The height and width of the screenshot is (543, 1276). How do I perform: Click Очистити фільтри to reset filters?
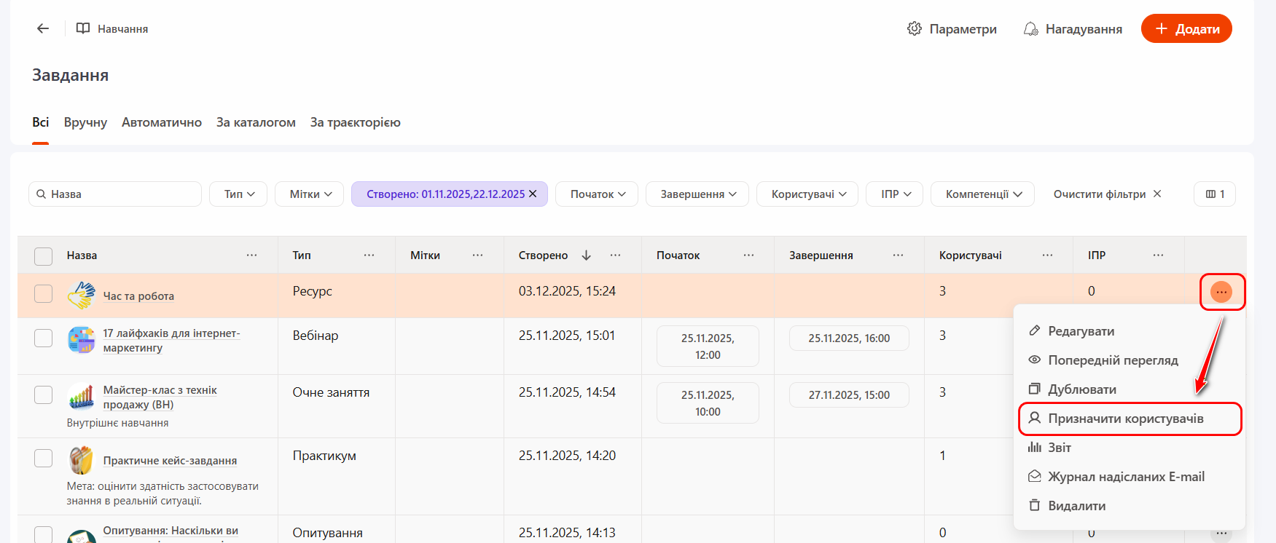pyautogui.click(x=1106, y=194)
